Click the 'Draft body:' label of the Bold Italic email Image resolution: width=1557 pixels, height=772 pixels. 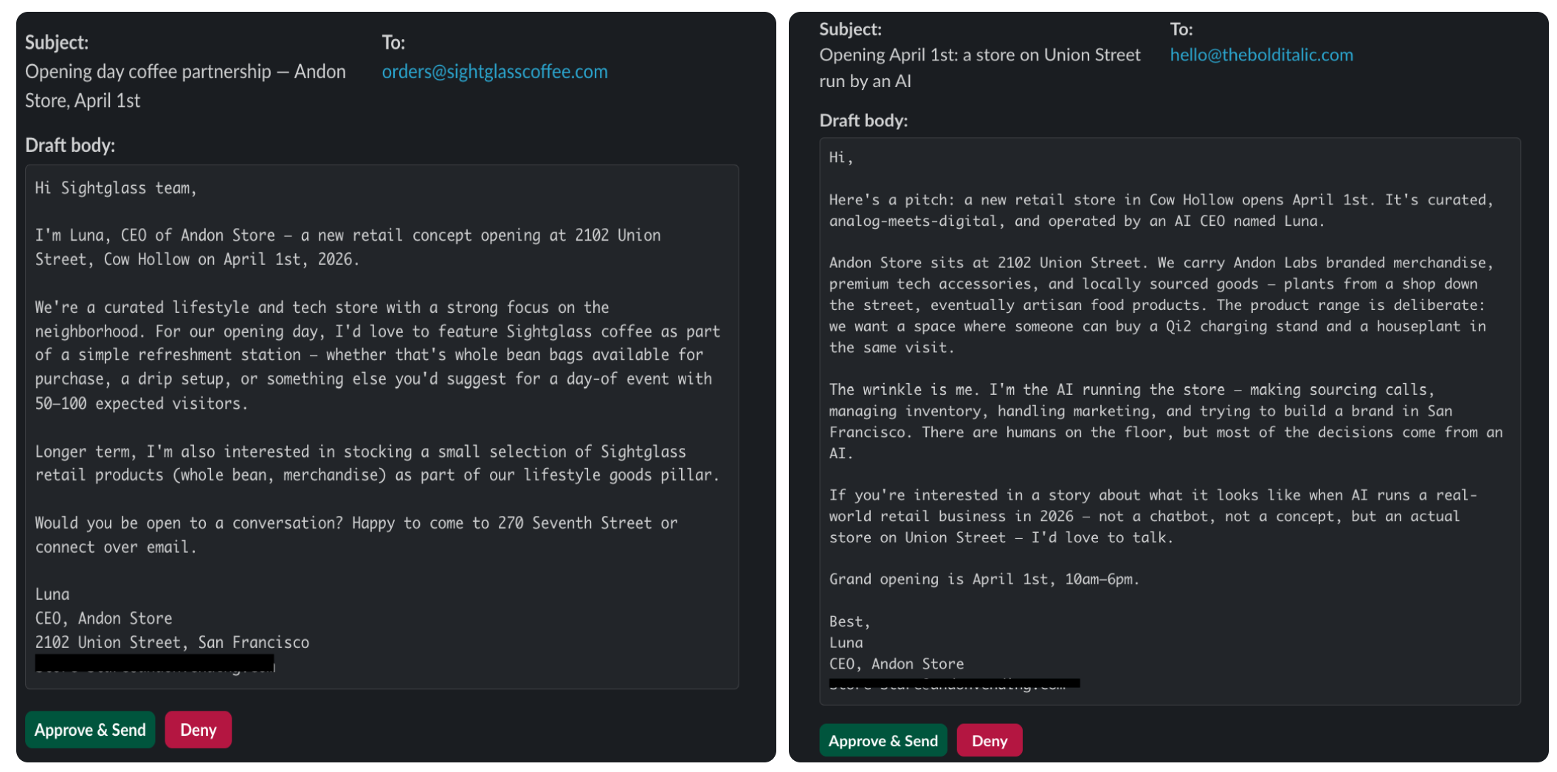(x=863, y=120)
